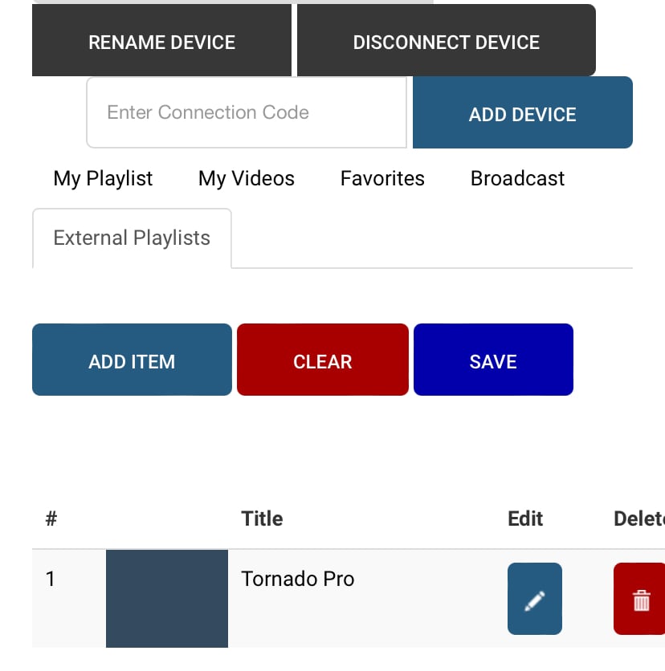
Task: Save the playlist with the SAVE button
Action: tap(493, 360)
